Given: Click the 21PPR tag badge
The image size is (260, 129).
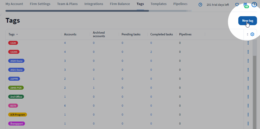Looking at the screenshot, I should [x=14, y=79].
